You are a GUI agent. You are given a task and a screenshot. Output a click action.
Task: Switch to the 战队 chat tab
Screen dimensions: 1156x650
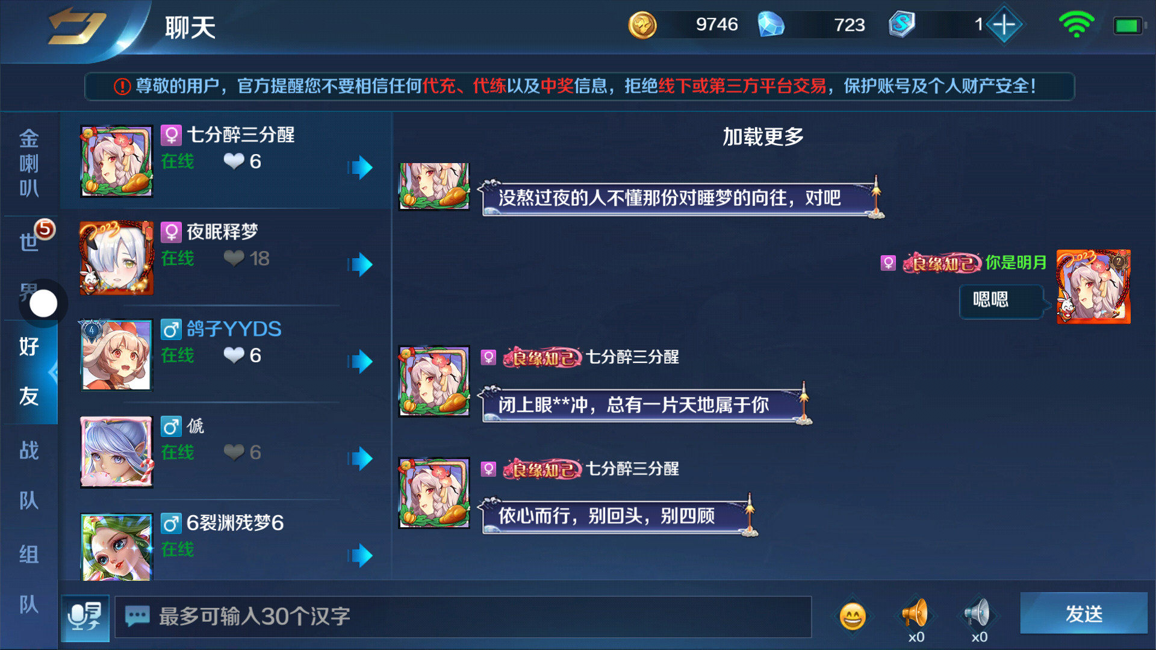(29, 475)
